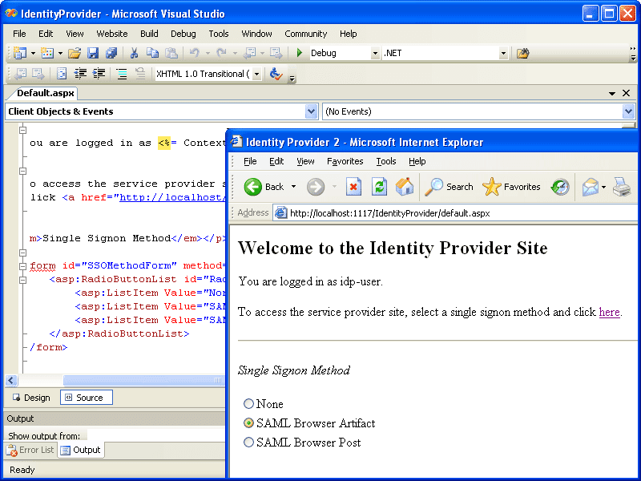Click Comment out lines icon
Viewport: 641px width, 481px height.
[x=122, y=74]
